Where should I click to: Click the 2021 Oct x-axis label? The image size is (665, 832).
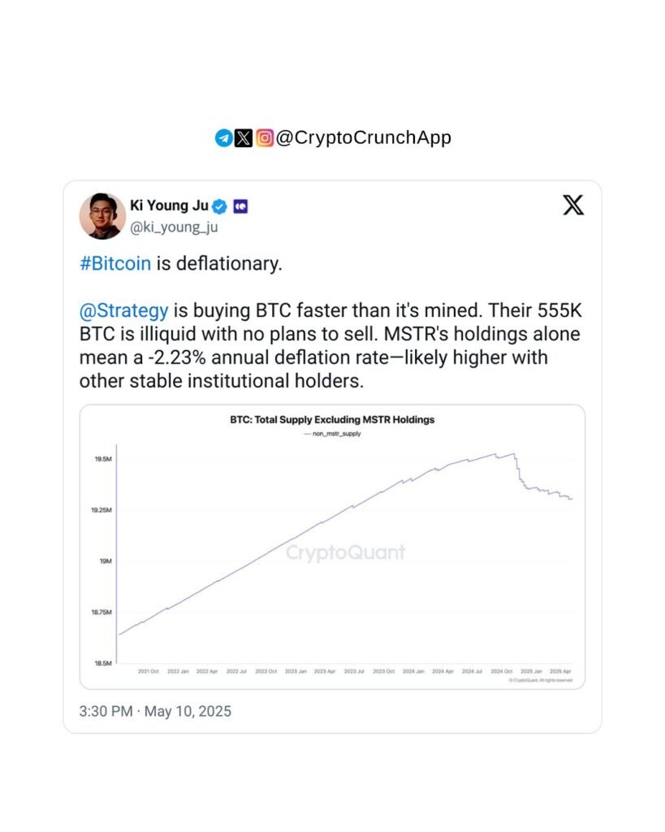[x=149, y=671]
